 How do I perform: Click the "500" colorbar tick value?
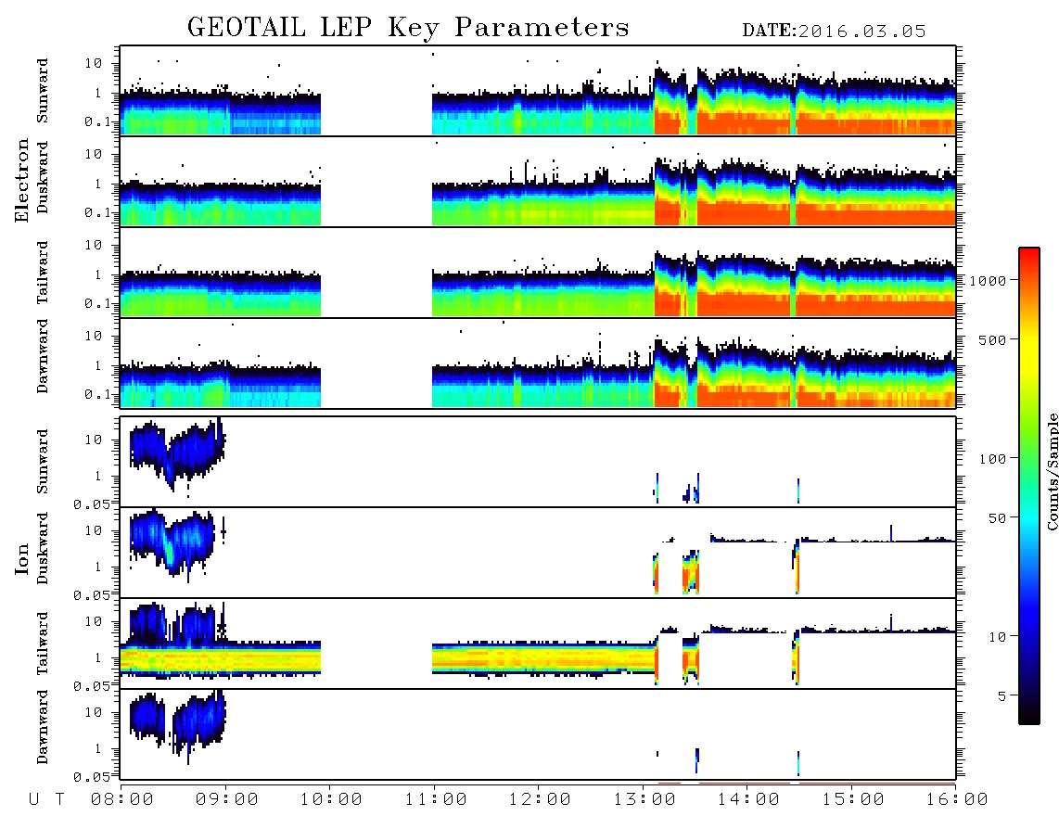tap(992, 339)
